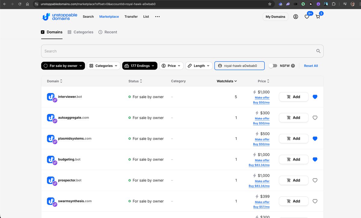Switch to the Categories tab
Screen dimensions: 361x218
[x=80, y=32]
